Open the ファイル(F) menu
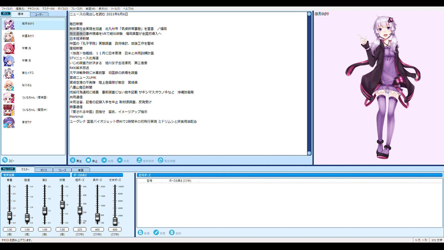 [7, 9]
